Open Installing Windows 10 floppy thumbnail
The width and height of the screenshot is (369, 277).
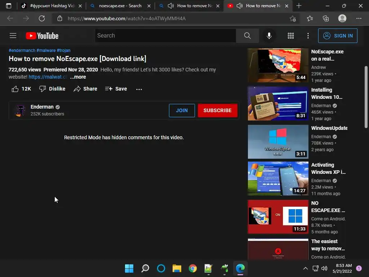[x=278, y=104]
